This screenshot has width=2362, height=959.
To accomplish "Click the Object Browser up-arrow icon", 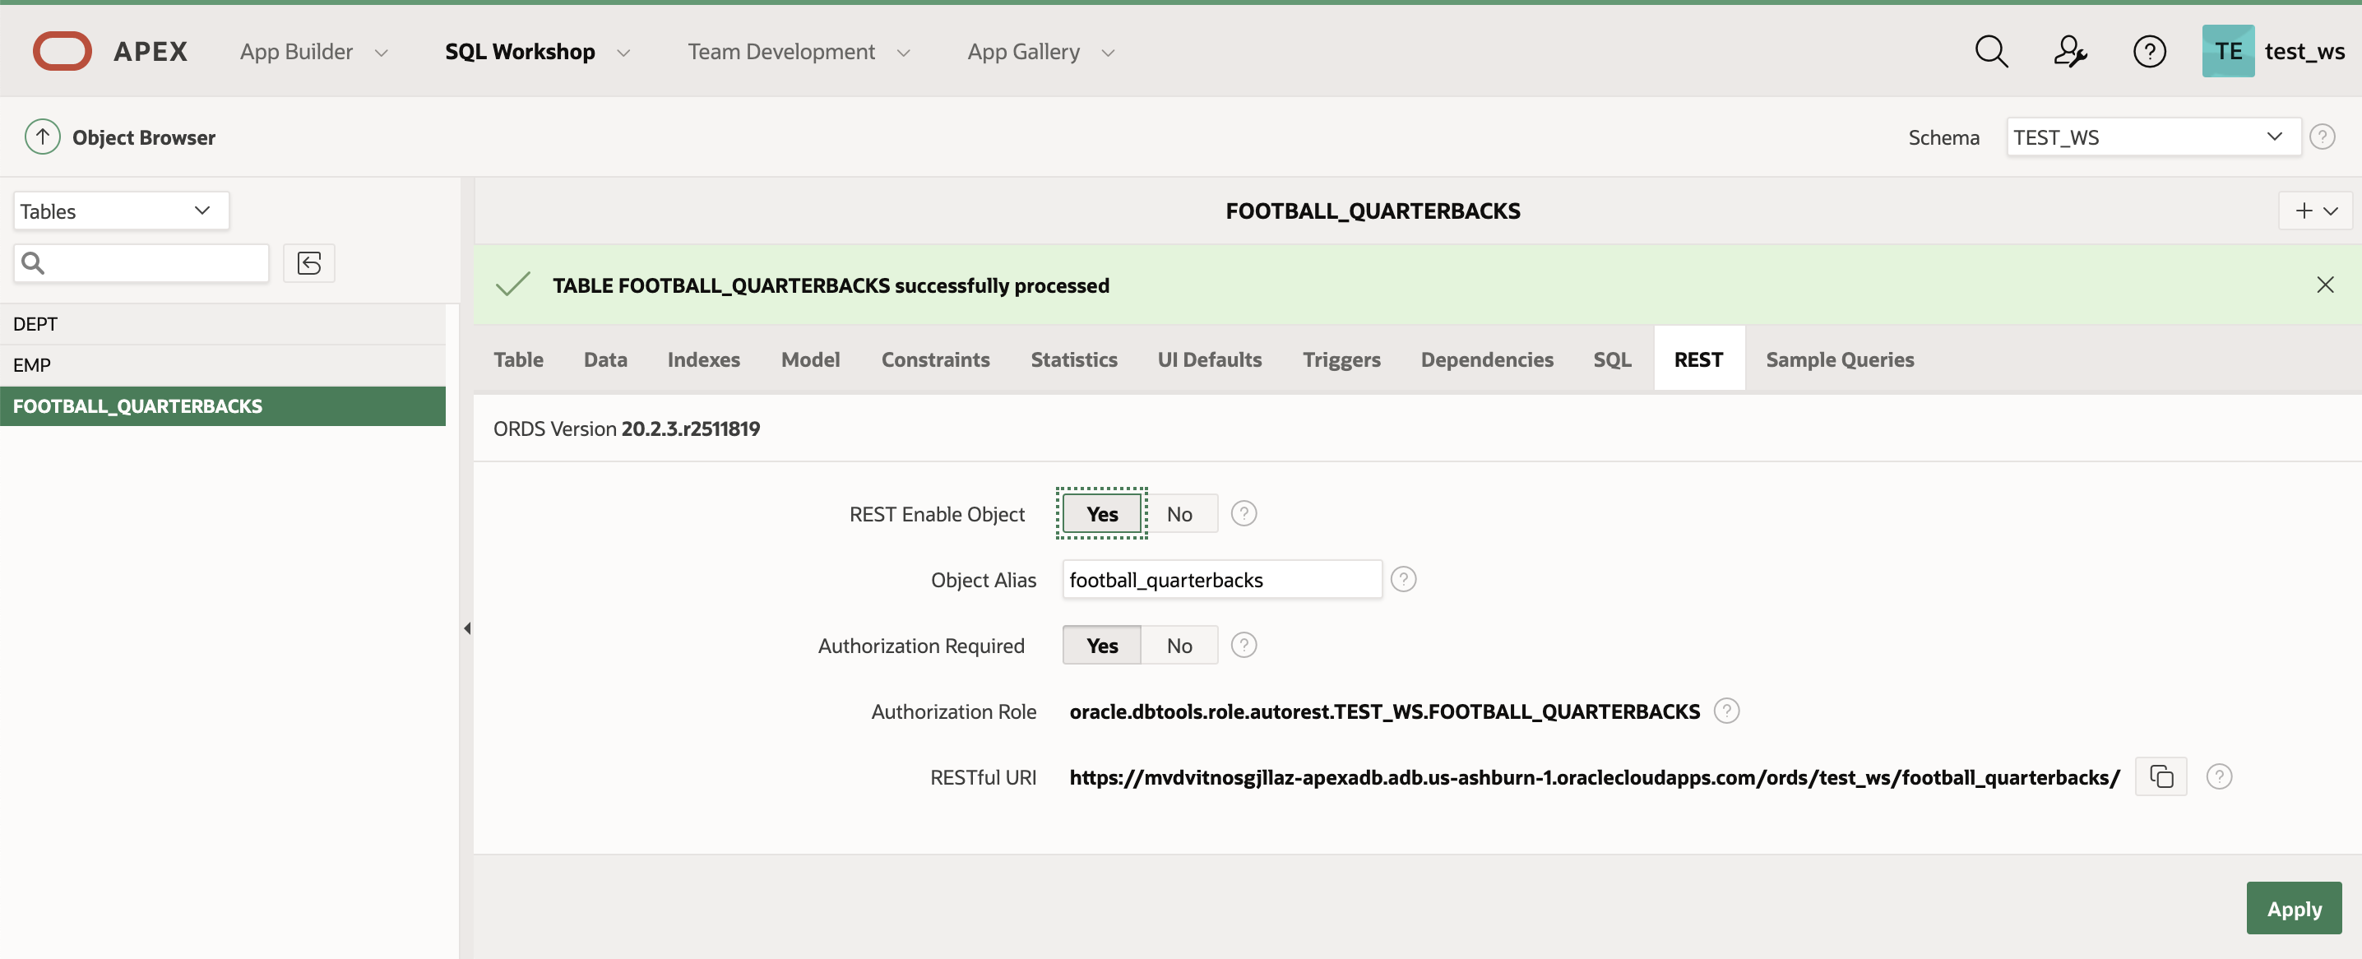I will (41, 136).
